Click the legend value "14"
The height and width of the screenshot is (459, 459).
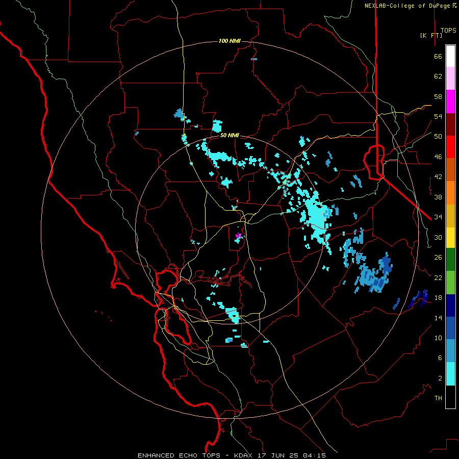click(438, 318)
